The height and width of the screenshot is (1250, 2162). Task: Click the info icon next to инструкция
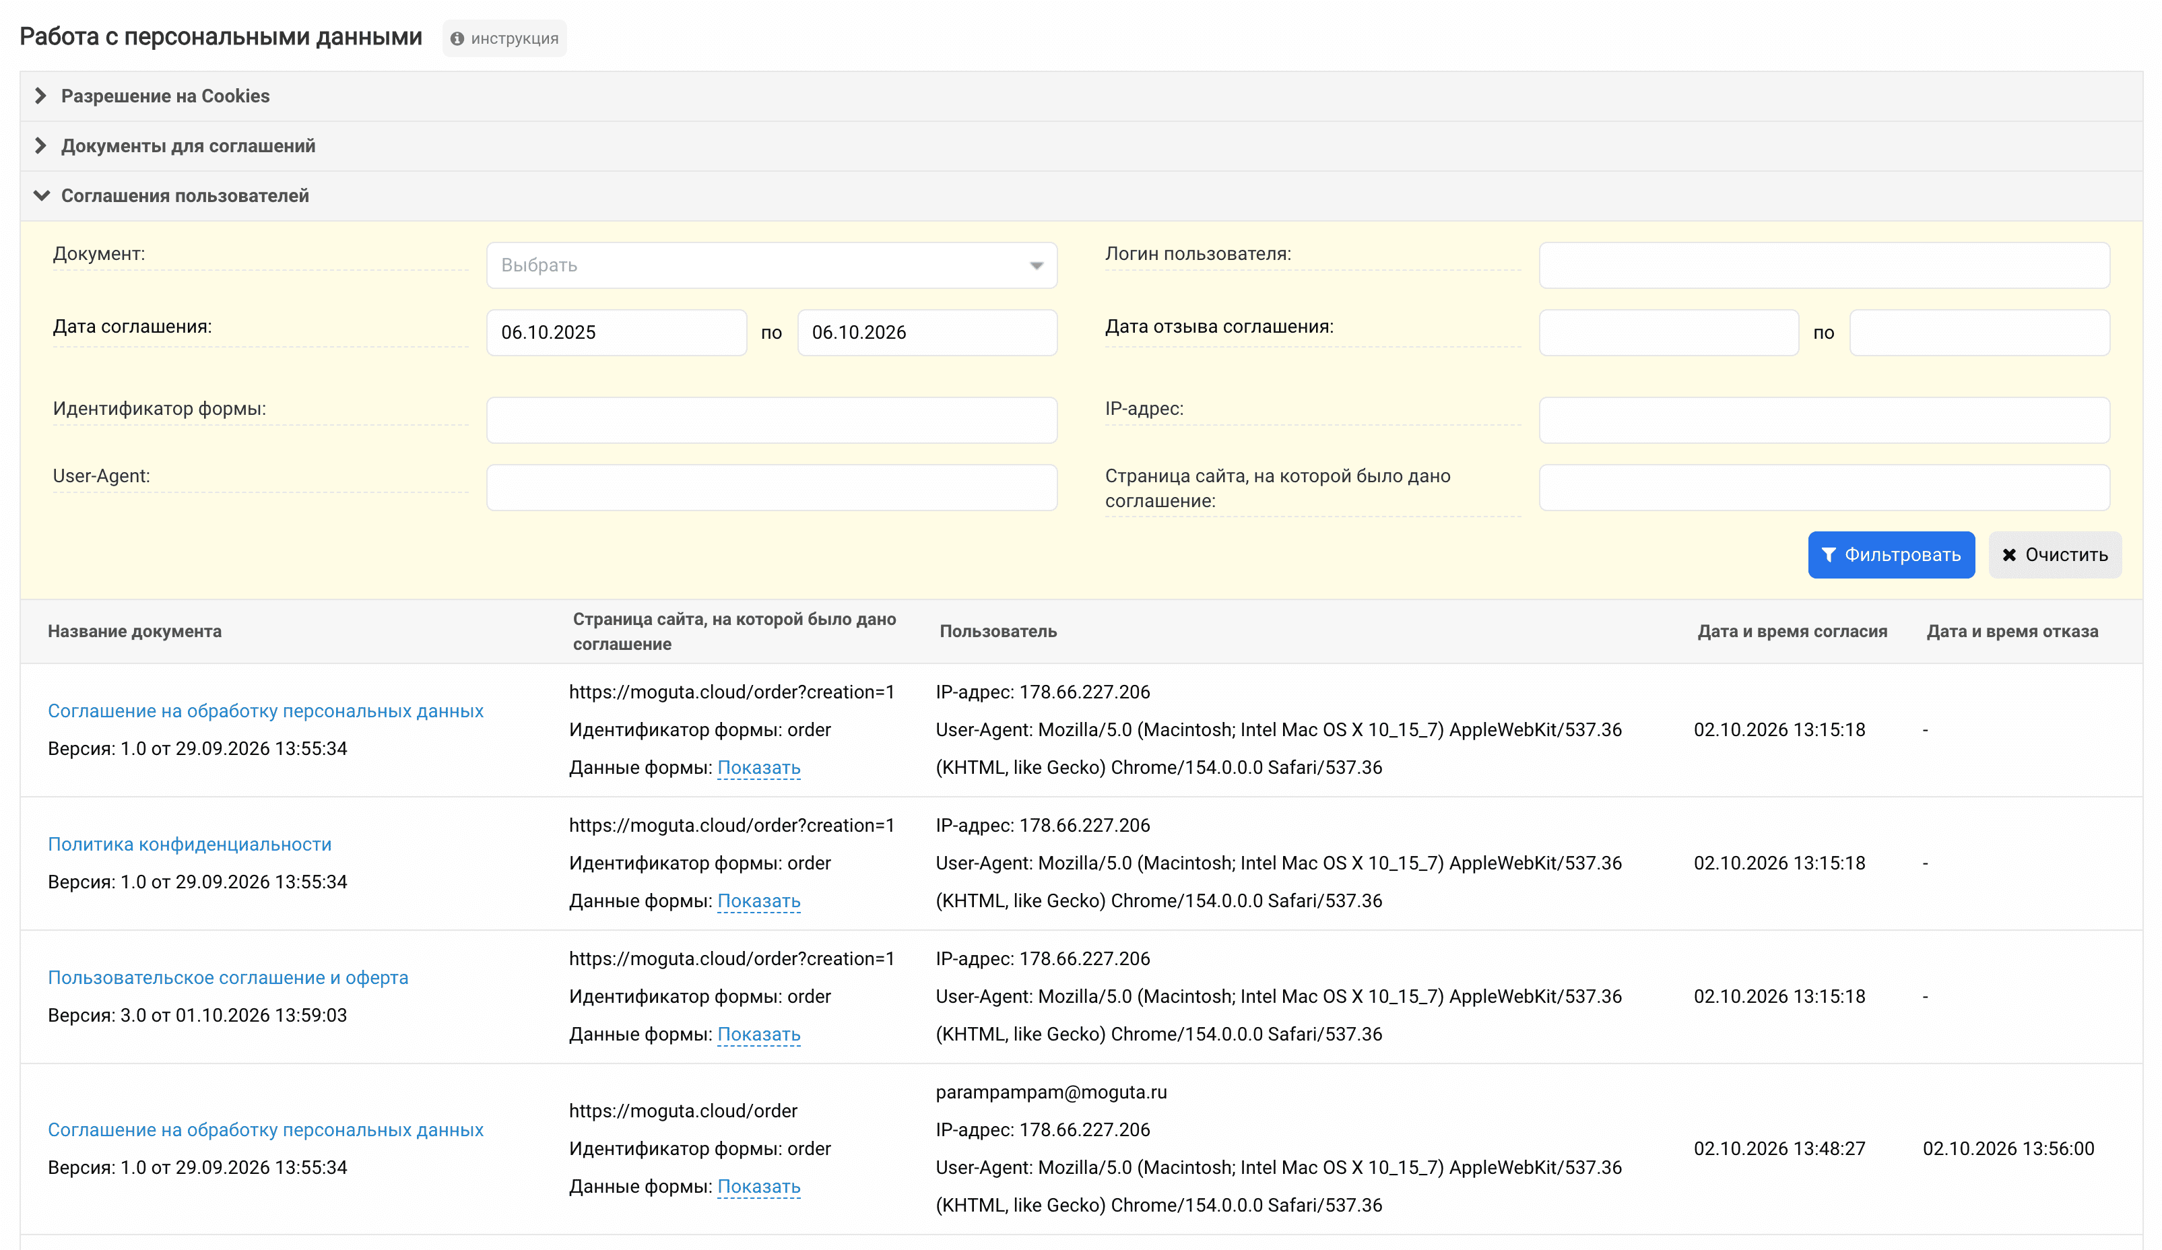(457, 38)
